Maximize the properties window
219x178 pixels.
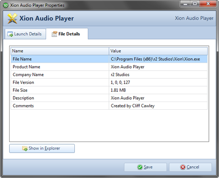(x=195, y=4)
